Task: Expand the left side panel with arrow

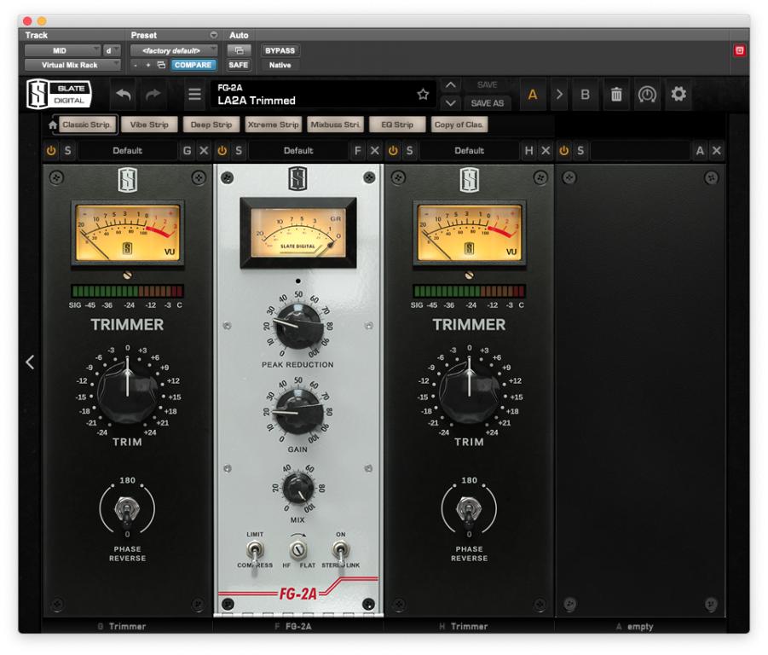Action: click(x=30, y=362)
